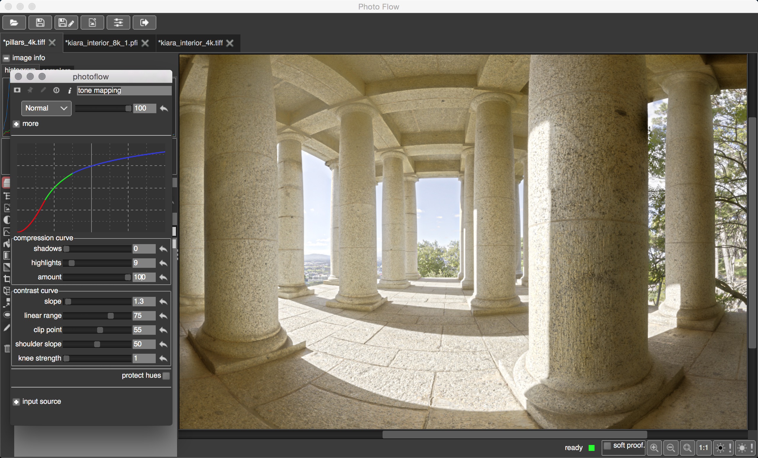This screenshot has width=758, height=458.
Task: Open settings via the sliders icon
Action: 118,23
